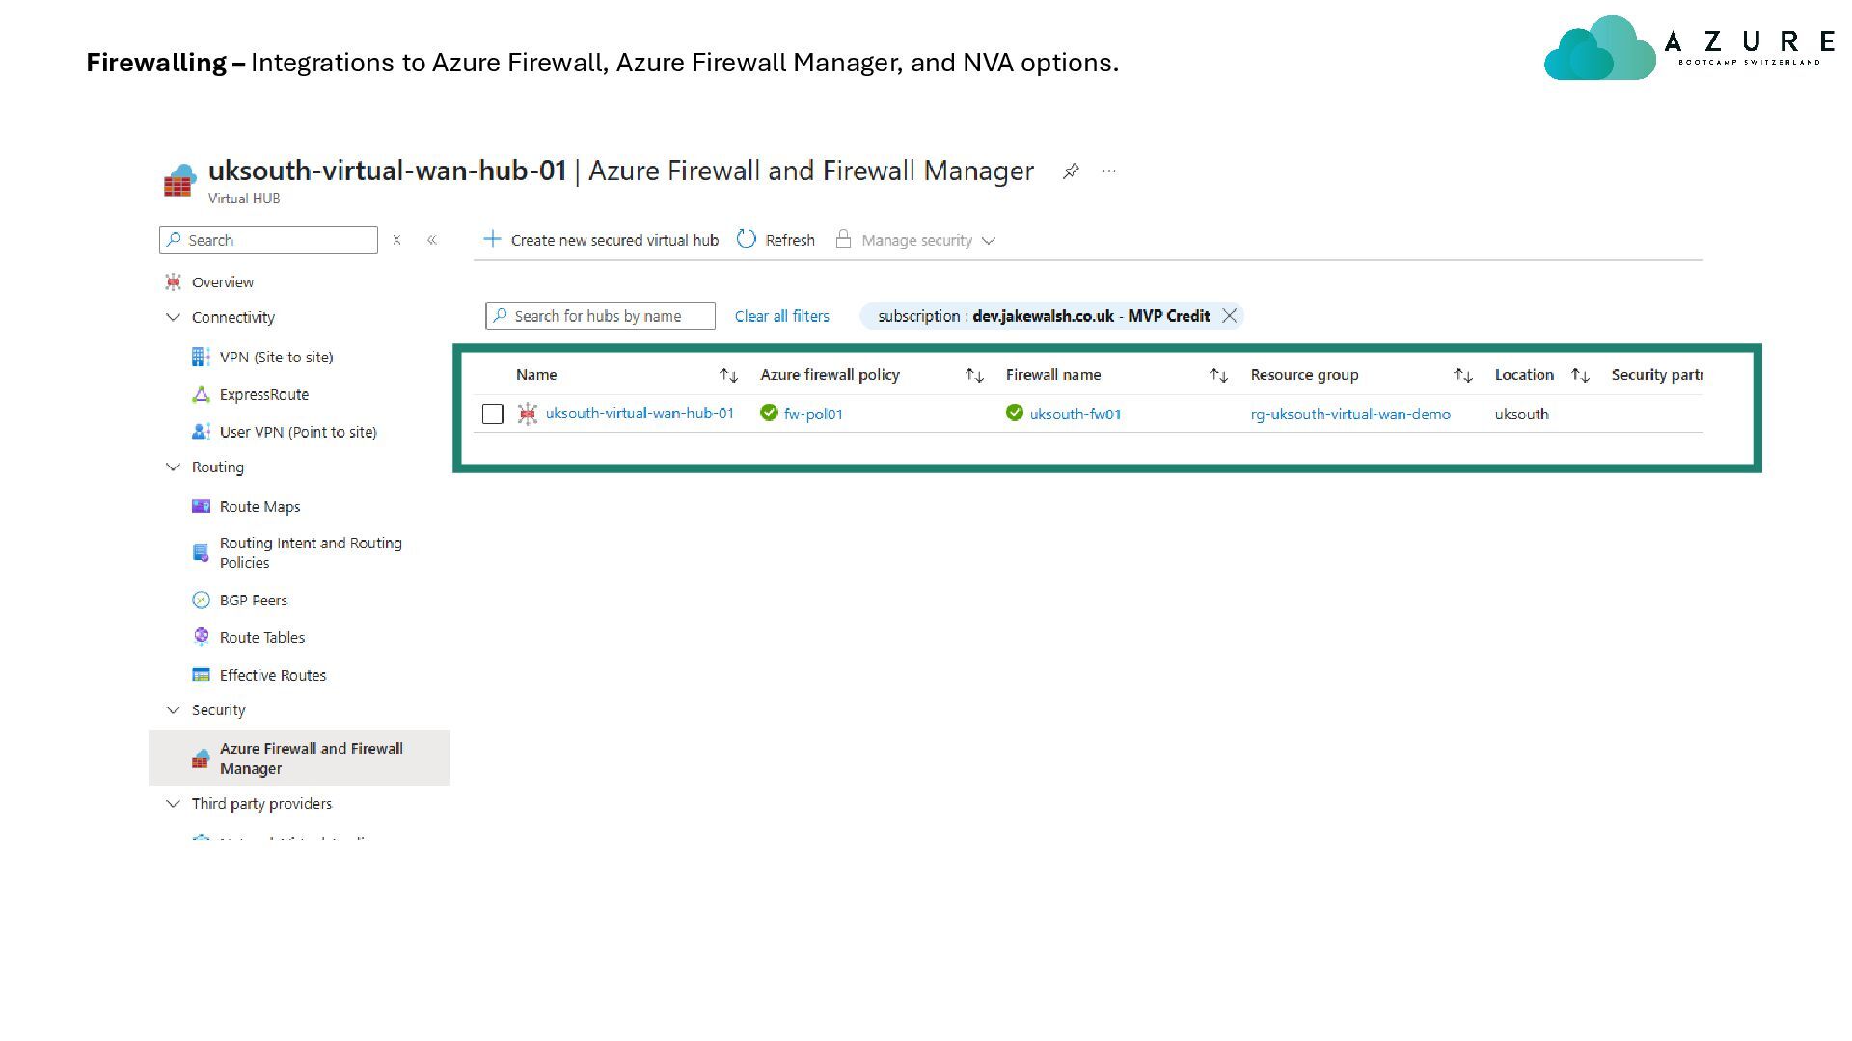
Task: Click the firewall hub icon in page header
Action: coord(179,180)
